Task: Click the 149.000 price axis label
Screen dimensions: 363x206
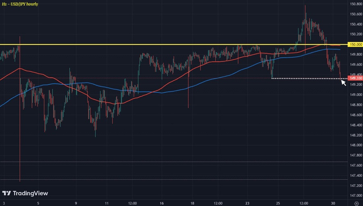Action: [x=356, y=95]
